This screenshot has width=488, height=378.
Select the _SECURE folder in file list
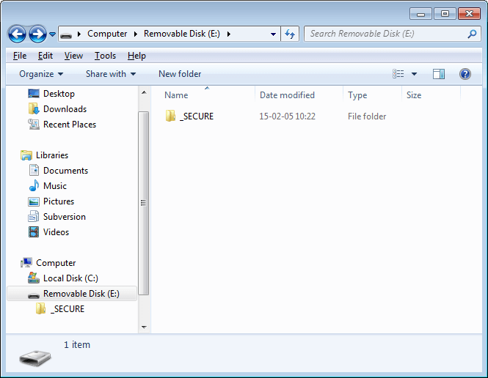196,116
